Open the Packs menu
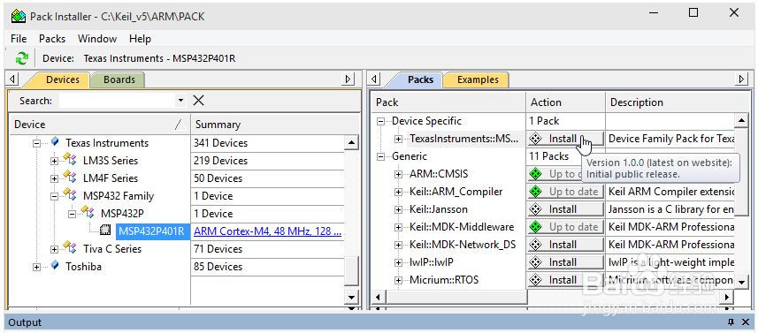 click(52, 39)
